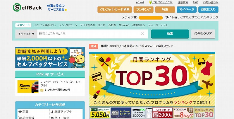Open the FAQ link
The height and width of the screenshot is (119, 234).
tap(195, 2)
